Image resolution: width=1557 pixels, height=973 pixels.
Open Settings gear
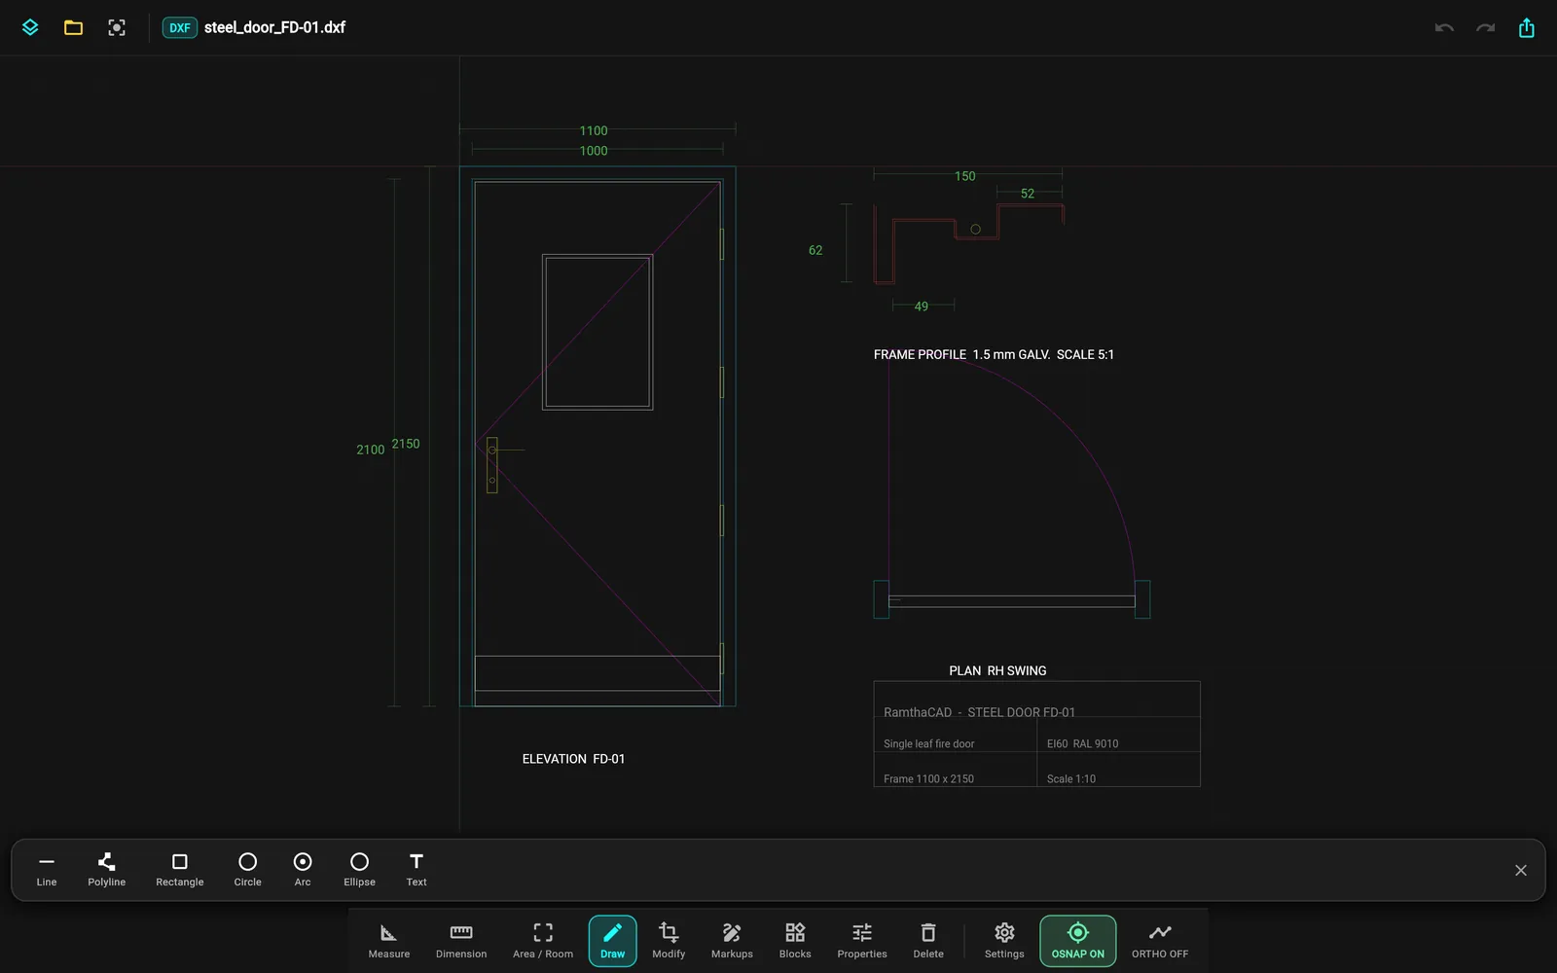[1004, 941]
